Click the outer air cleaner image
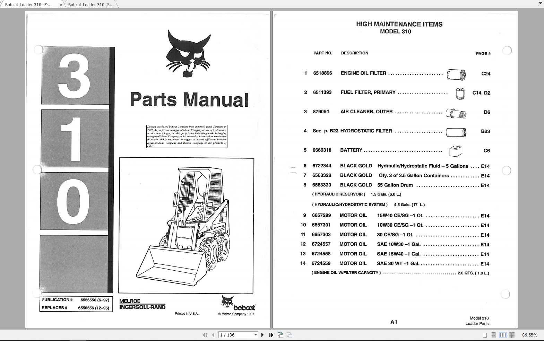 click(x=456, y=113)
